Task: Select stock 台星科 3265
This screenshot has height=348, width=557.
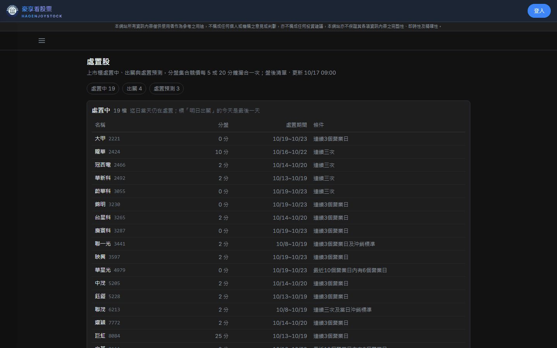Action: [110, 217]
